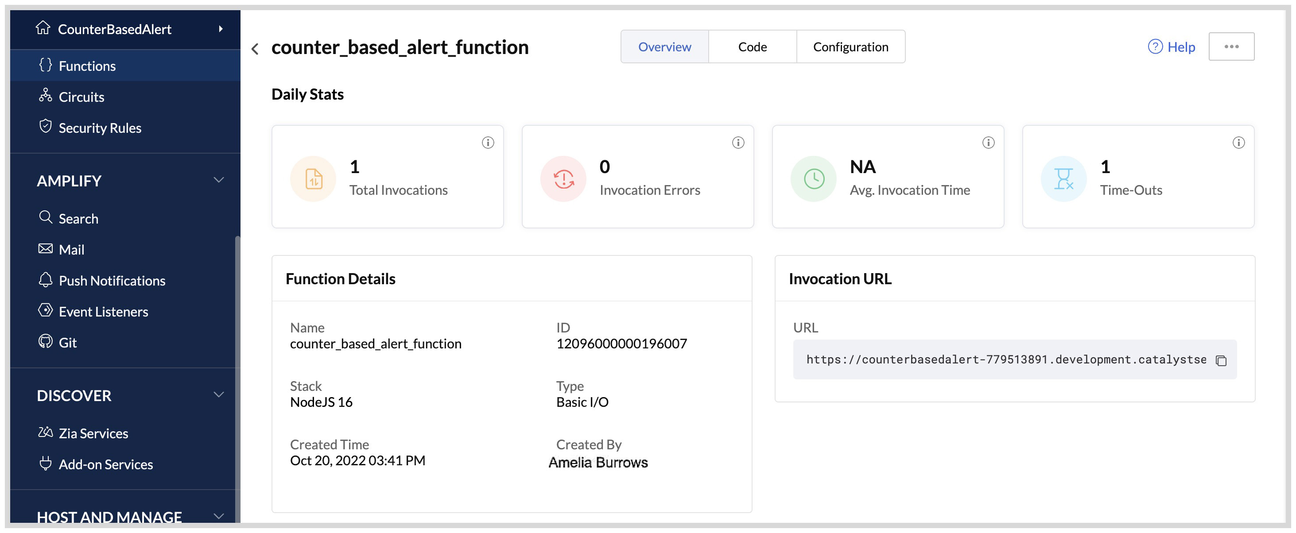Image resolution: width=1296 pixels, height=533 pixels.
Task: Click the back arrow navigation icon
Action: point(258,47)
